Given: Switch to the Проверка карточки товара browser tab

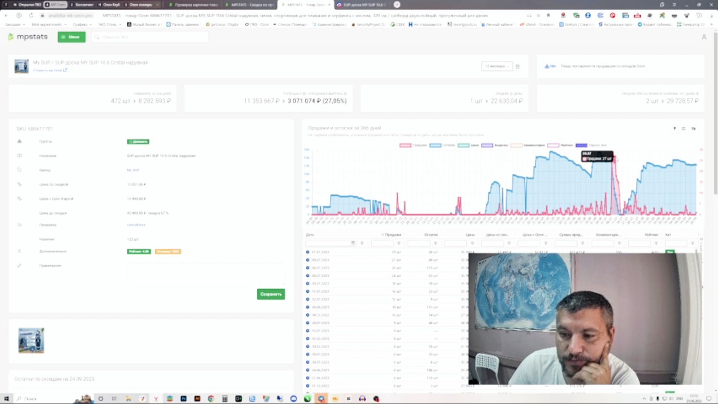Looking at the screenshot, I should coord(194,4).
